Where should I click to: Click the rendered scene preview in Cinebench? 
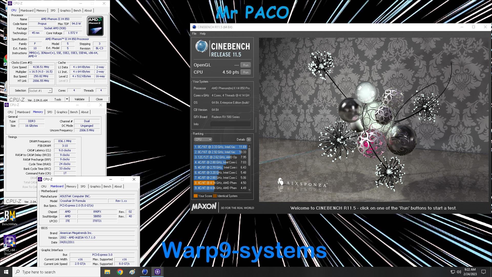click(x=374, y=120)
